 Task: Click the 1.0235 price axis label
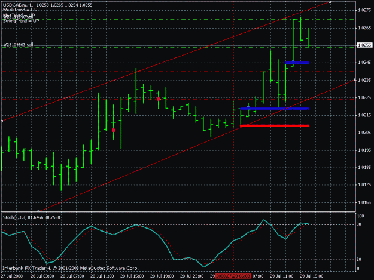tap(364, 80)
